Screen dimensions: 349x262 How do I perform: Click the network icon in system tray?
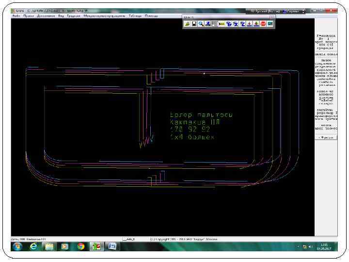click(x=304, y=246)
